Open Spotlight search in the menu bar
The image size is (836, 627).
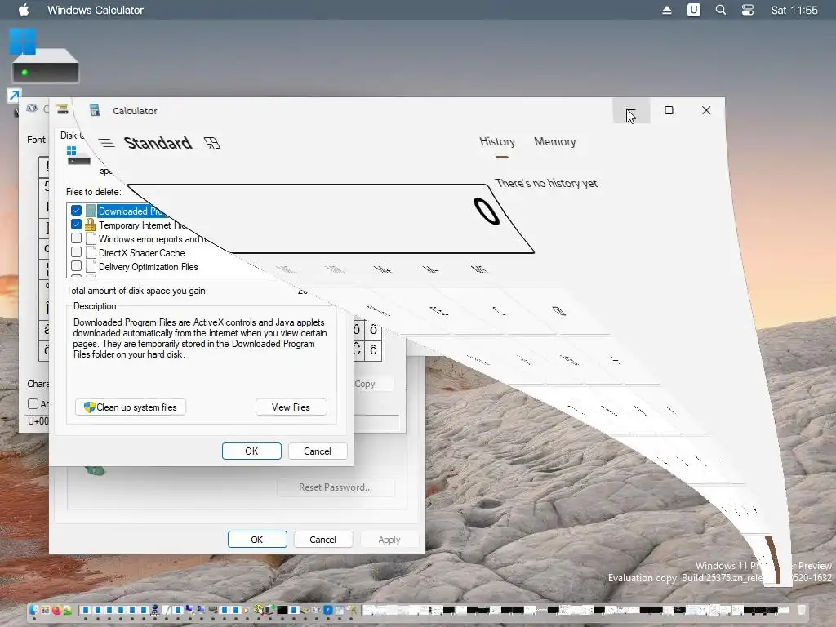720,10
